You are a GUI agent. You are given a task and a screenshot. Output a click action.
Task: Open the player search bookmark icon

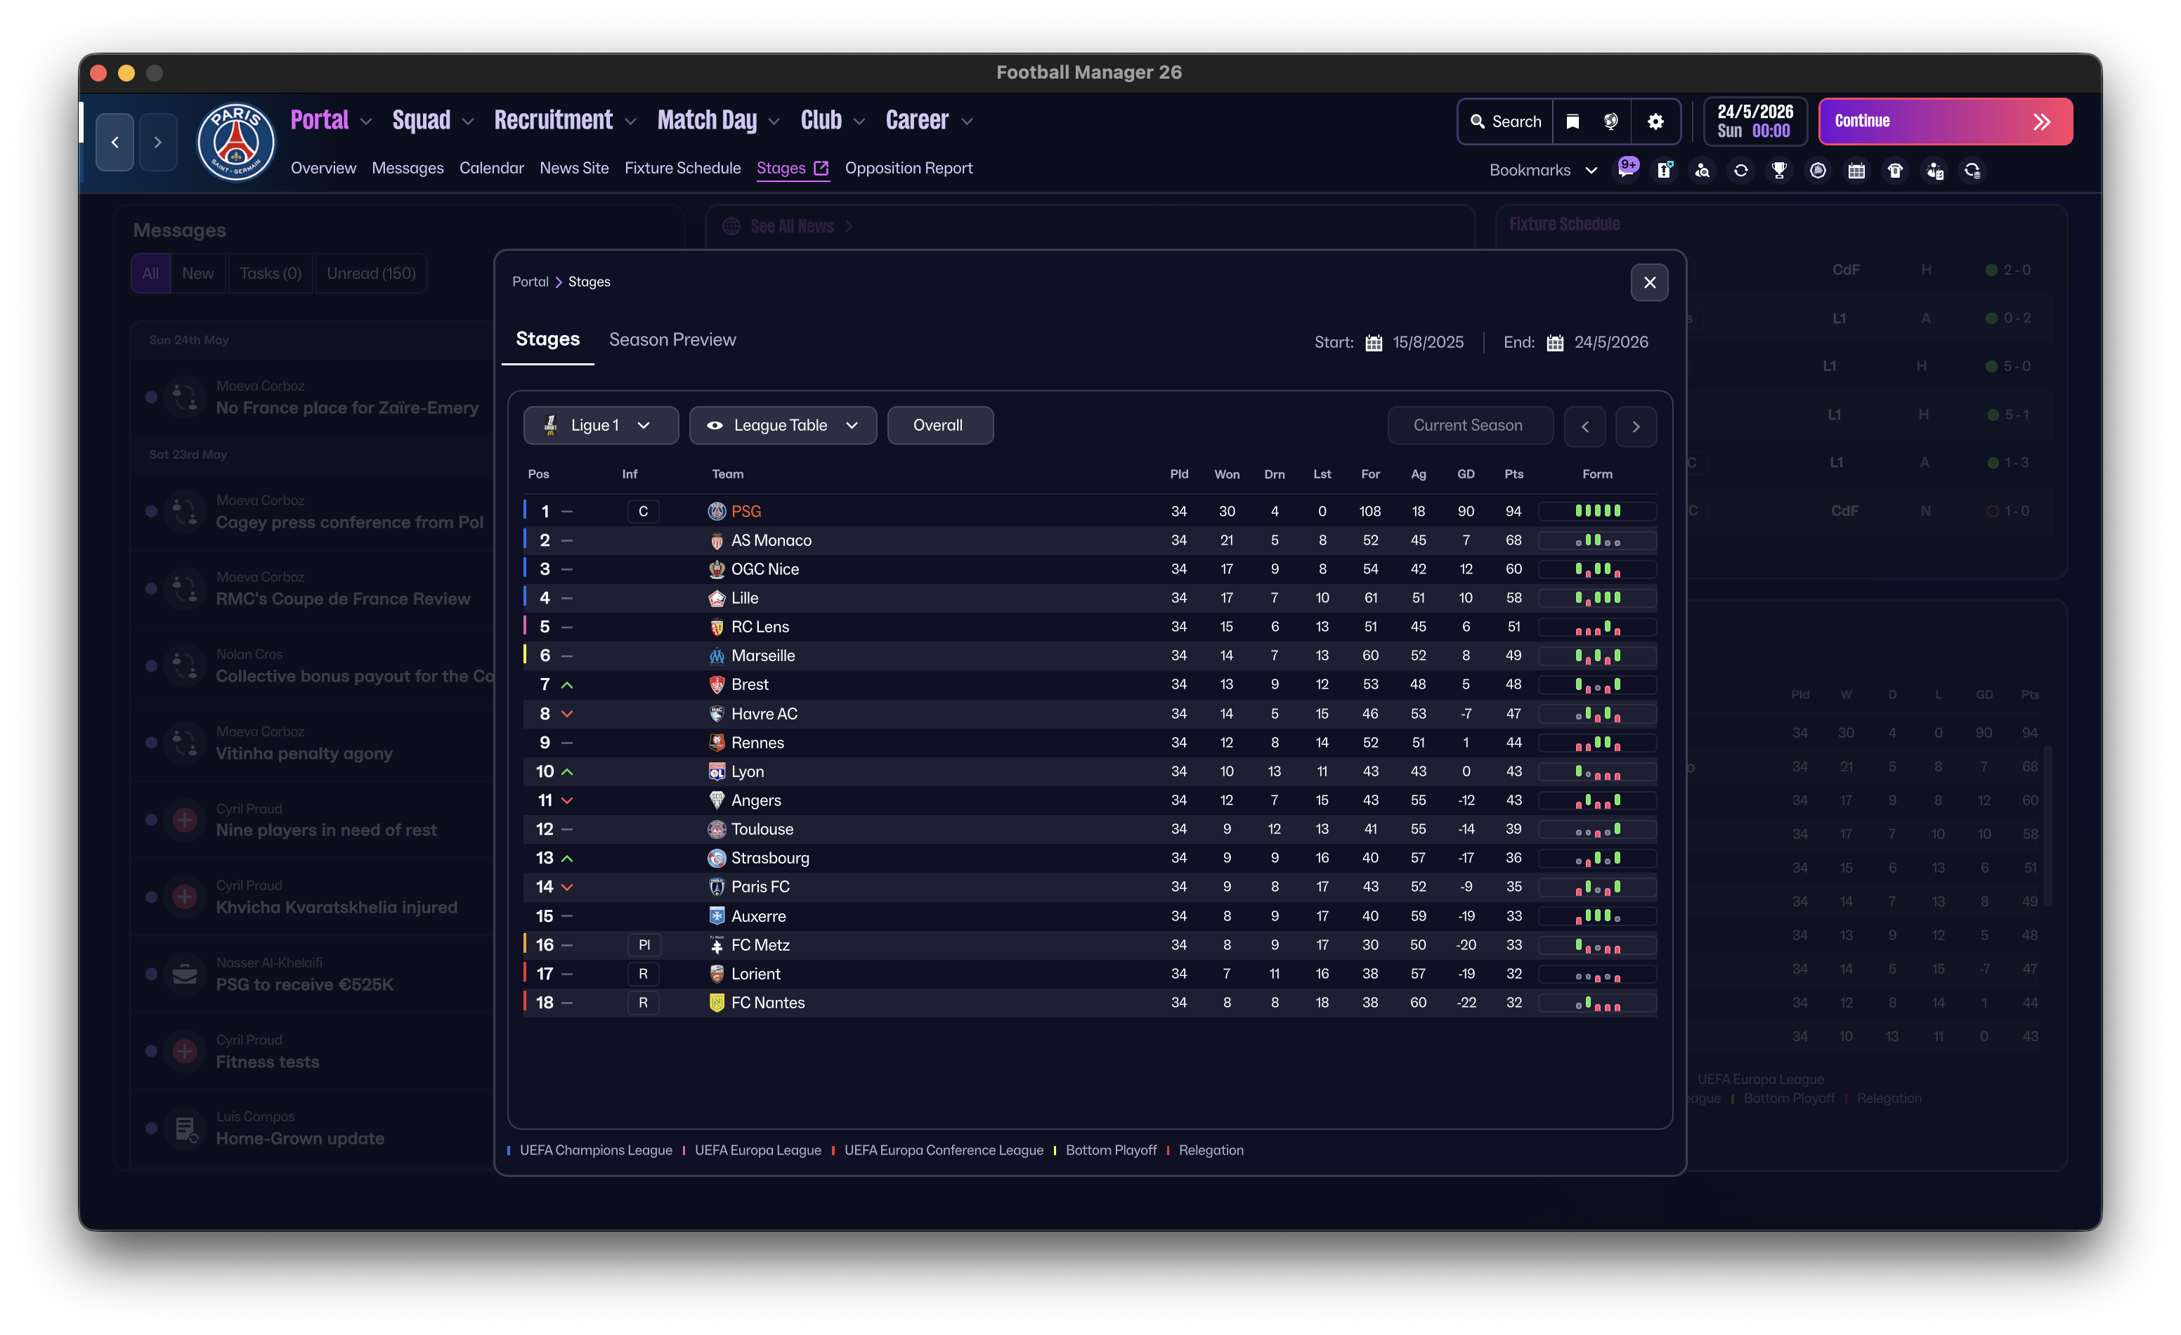(x=1702, y=170)
